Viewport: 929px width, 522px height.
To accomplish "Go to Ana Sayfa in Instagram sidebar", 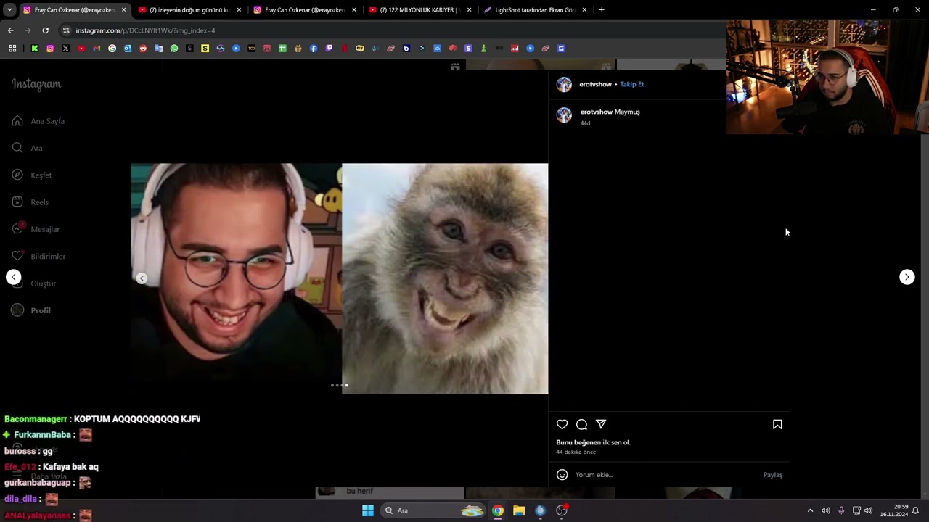I will (x=38, y=121).
